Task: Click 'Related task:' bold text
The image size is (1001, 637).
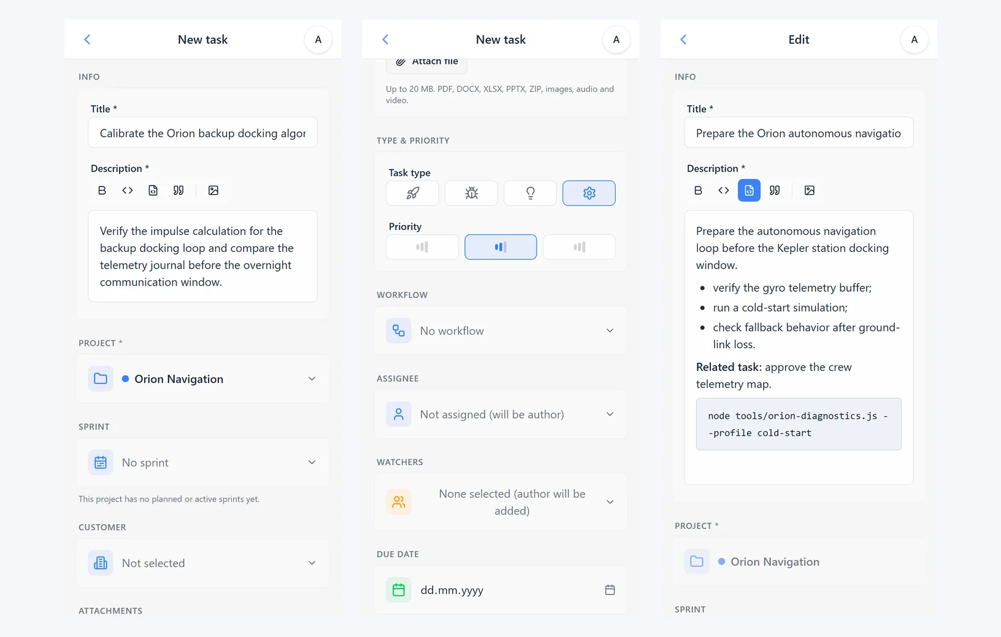Action: click(729, 367)
